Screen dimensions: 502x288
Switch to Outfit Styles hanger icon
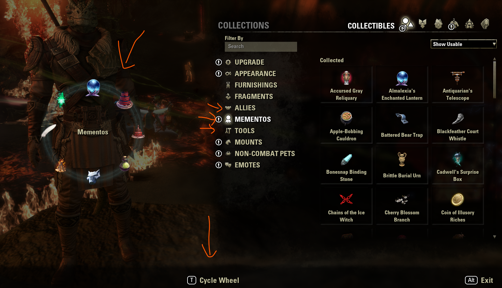click(x=453, y=24)
